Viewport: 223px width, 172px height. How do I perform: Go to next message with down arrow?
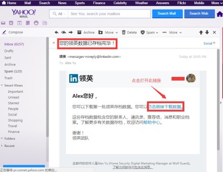tap(207, 32)
